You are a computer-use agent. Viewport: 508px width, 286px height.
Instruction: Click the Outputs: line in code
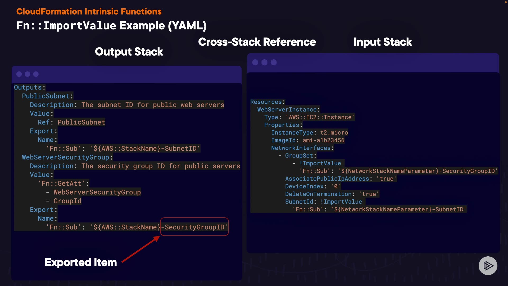tap(30, 87)
